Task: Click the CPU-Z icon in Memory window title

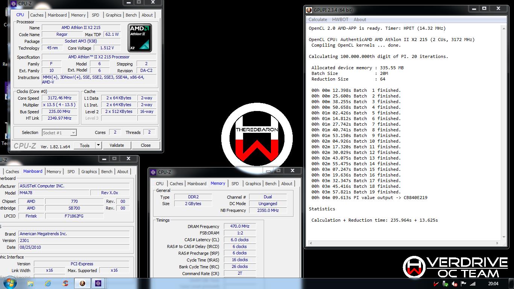Action: tap(153, 172)
